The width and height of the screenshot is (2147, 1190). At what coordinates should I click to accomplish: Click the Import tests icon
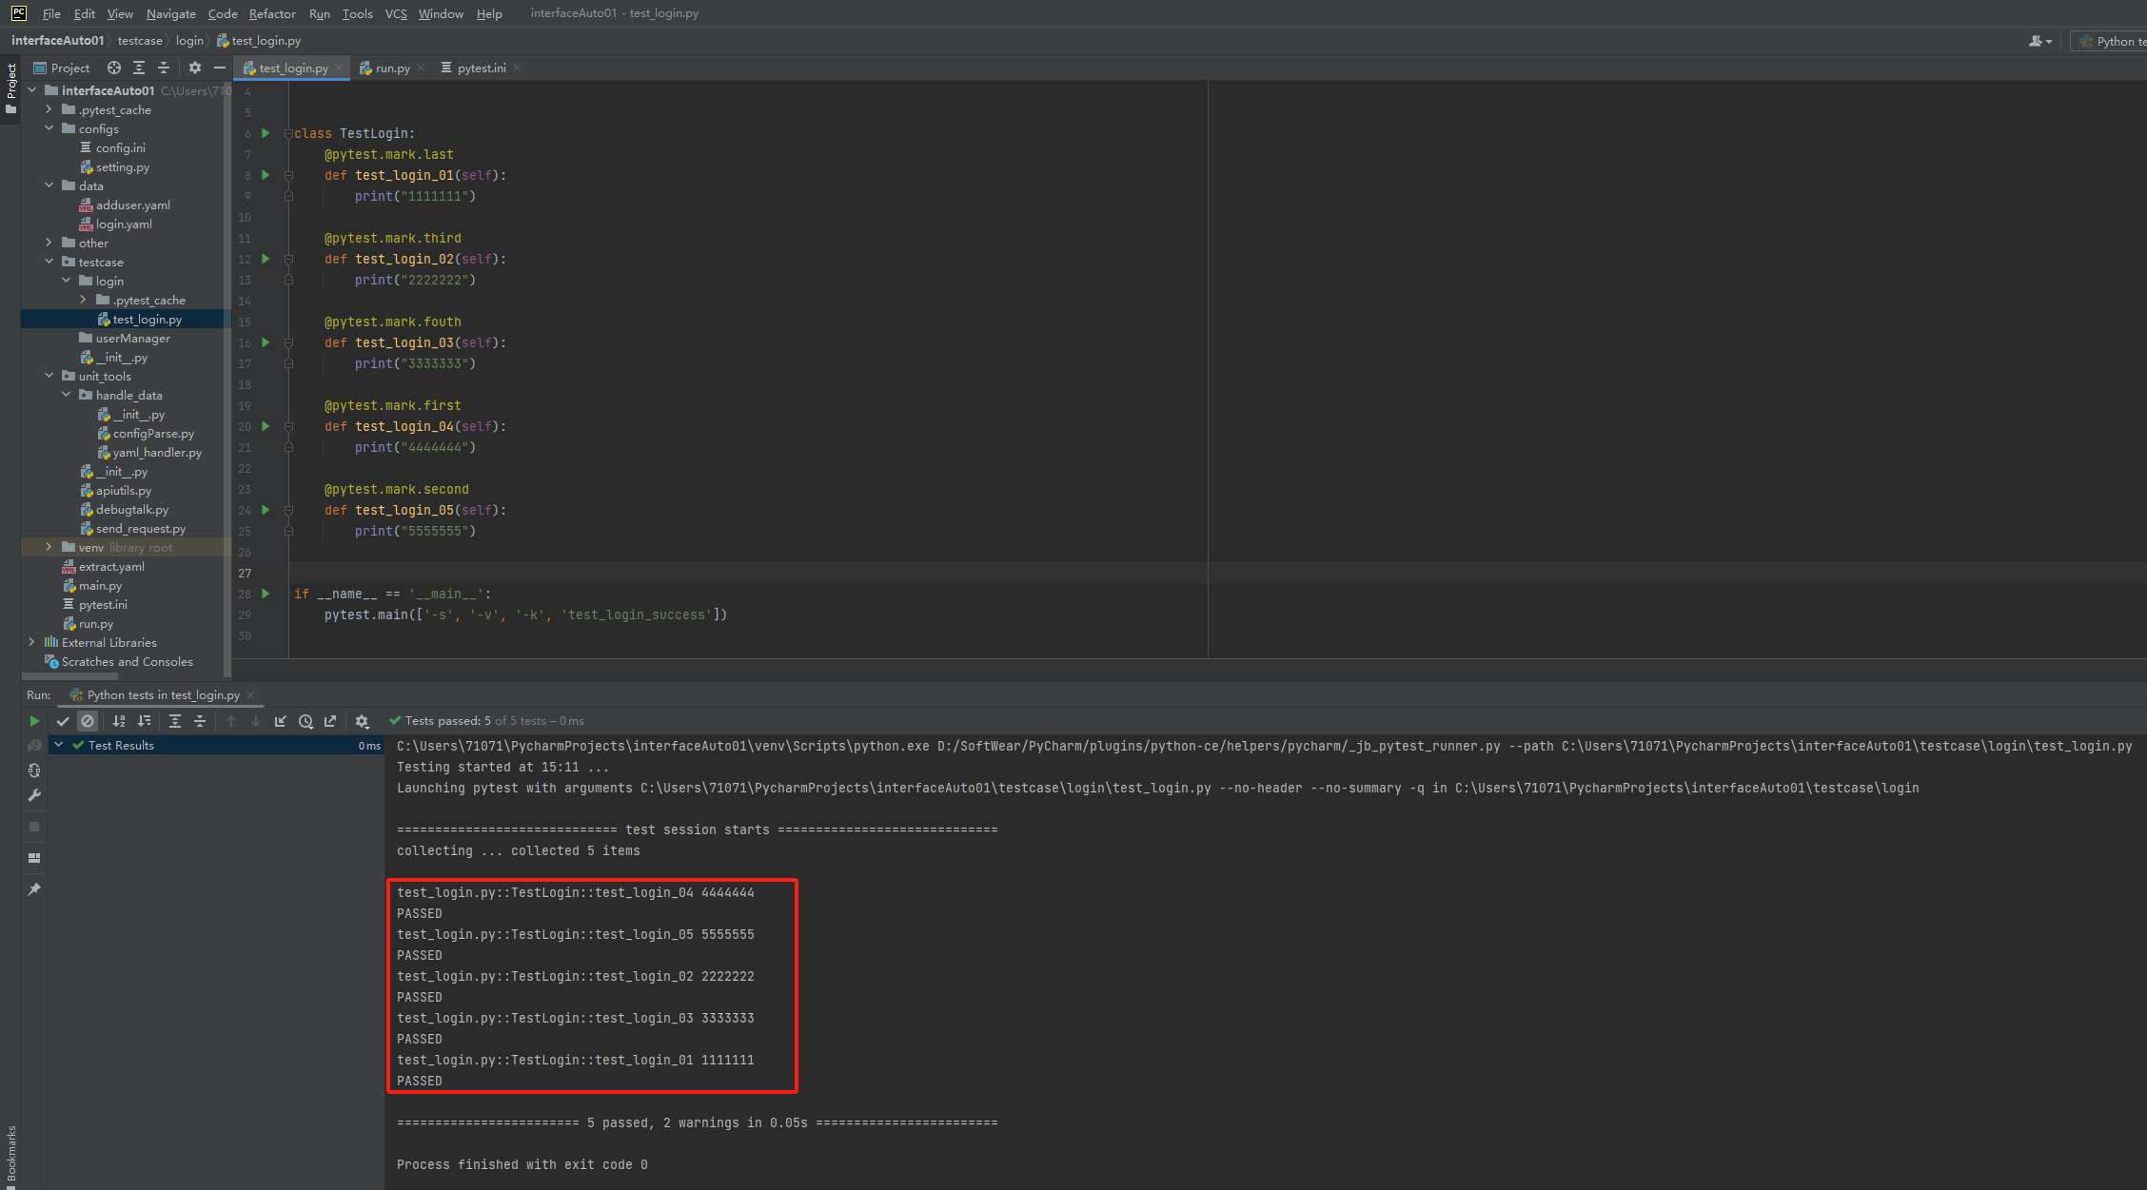281,722
